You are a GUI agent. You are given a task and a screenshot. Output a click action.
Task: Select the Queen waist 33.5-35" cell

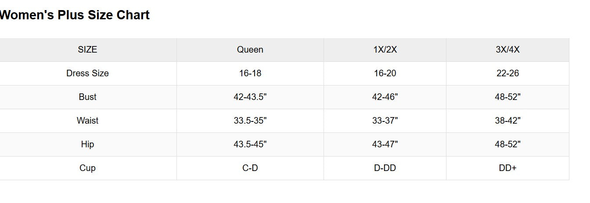tap(250, 121)
